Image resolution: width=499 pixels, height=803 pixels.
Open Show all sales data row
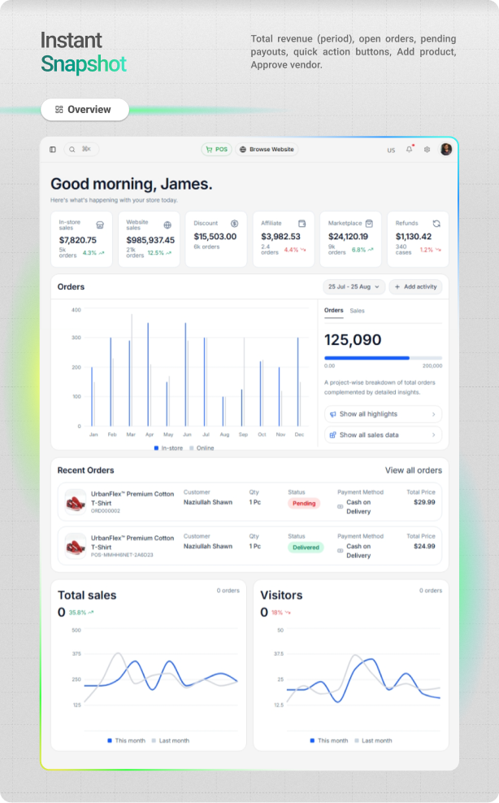384,434
